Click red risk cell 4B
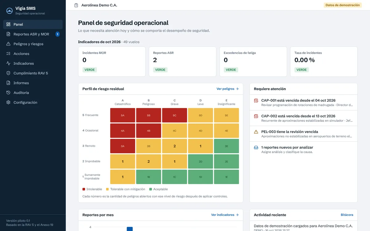 click(x=149, y=131)
